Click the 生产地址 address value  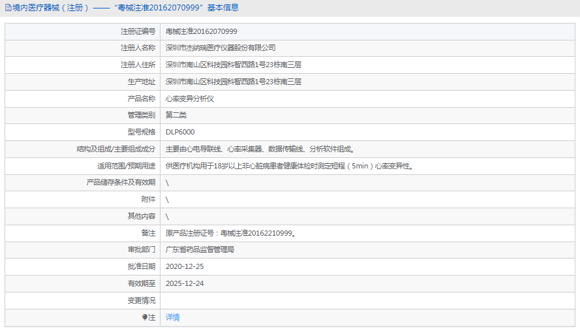[234, 82]
